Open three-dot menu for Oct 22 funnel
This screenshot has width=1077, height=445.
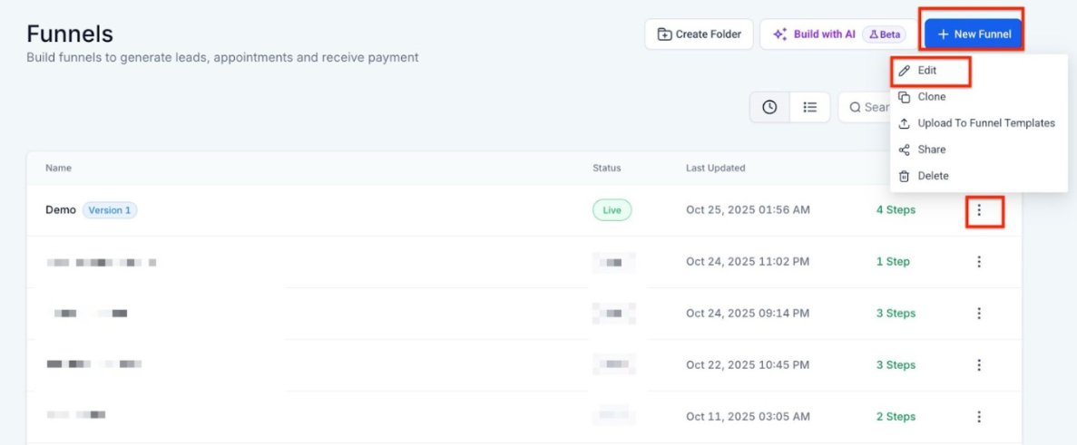pos(979,365)
